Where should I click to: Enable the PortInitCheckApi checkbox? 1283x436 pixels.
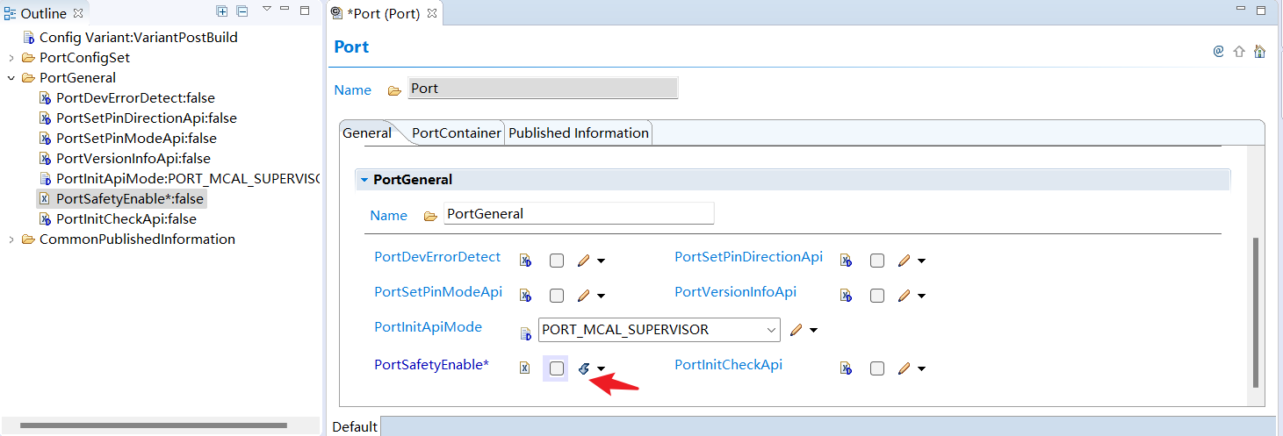pyautogui.click(x=877, y=368)
